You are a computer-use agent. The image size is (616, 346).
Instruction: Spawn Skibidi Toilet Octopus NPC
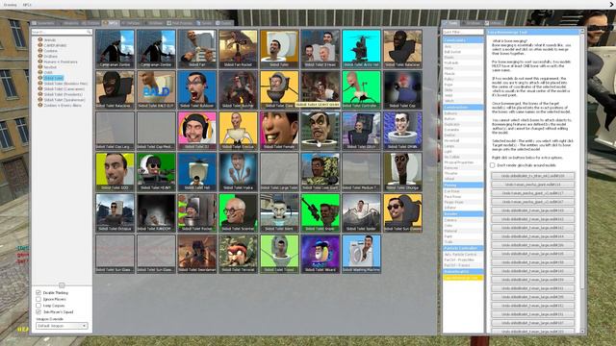click(x=115, y=212)
